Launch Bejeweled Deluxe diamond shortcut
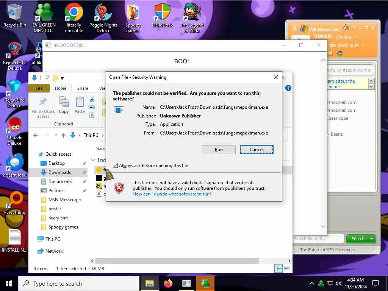The height and width of the screenshot is (291, 388). click(15, 94)
